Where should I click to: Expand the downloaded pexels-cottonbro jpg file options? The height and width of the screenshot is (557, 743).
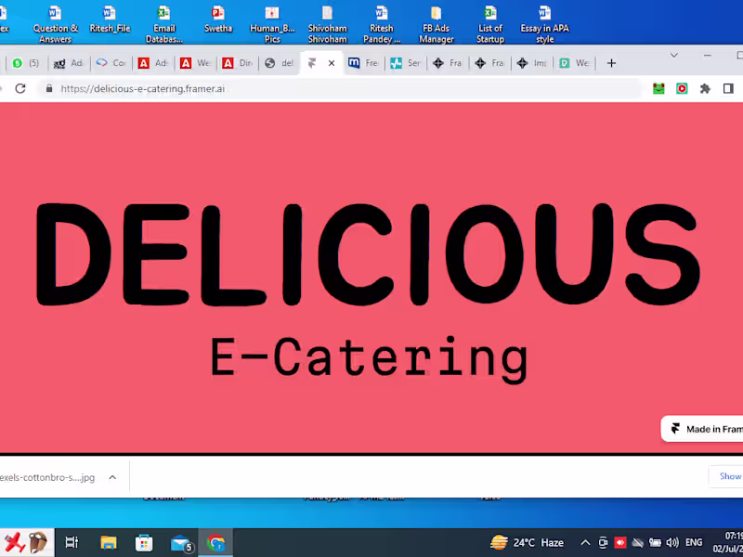click(111, 476)
